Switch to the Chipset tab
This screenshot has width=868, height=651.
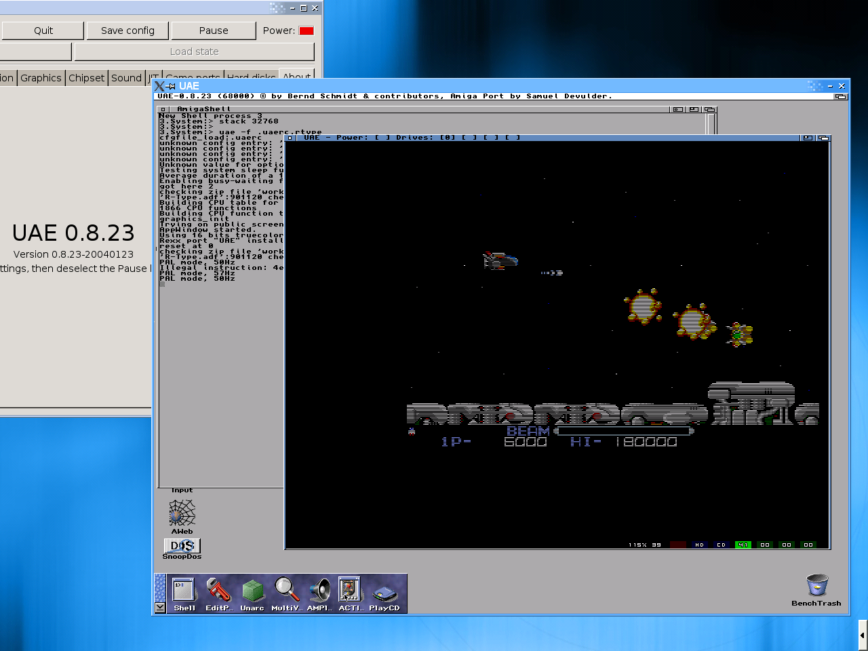pyautogui.click(x=87, y=78)
